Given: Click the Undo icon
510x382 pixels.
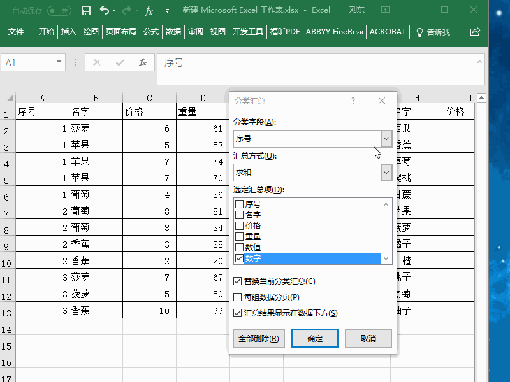Looking at the screenshot, I should (x=104, y=10).
